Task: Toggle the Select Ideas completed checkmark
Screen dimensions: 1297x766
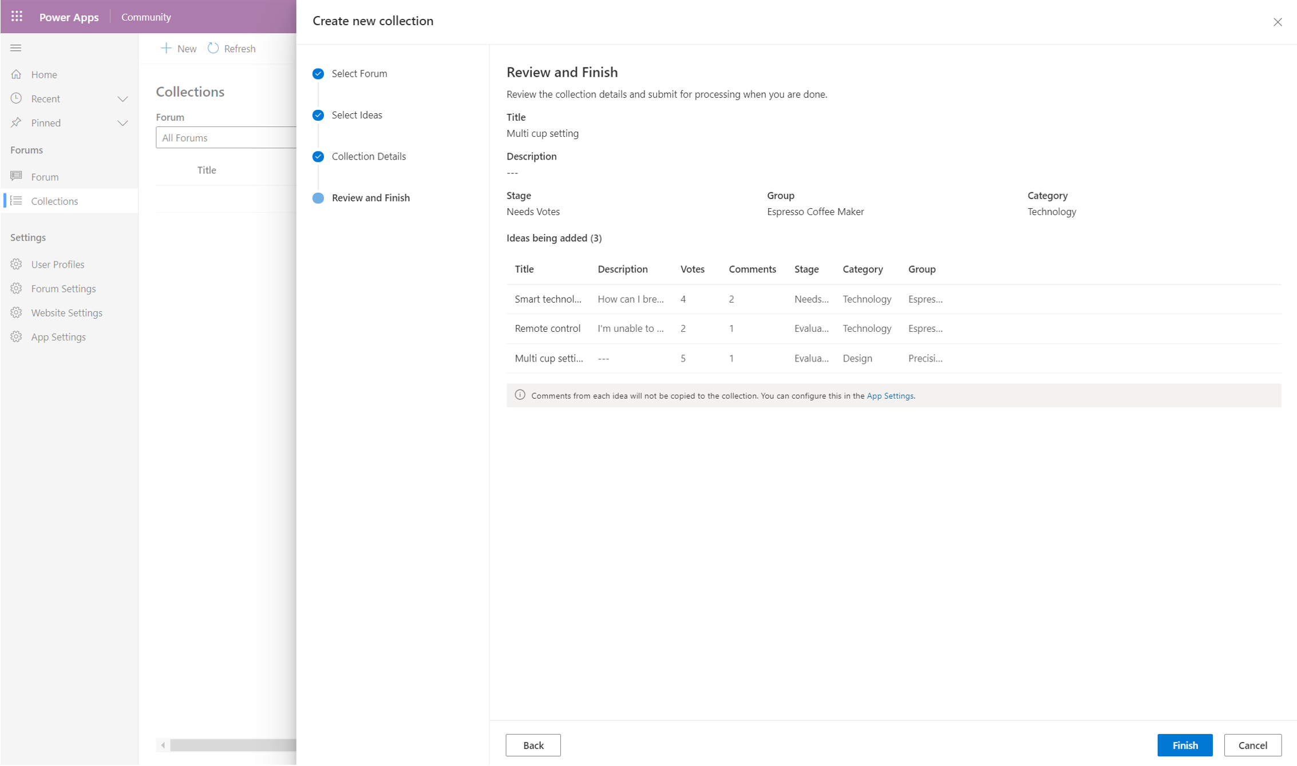Action: (x=318, y=114)
